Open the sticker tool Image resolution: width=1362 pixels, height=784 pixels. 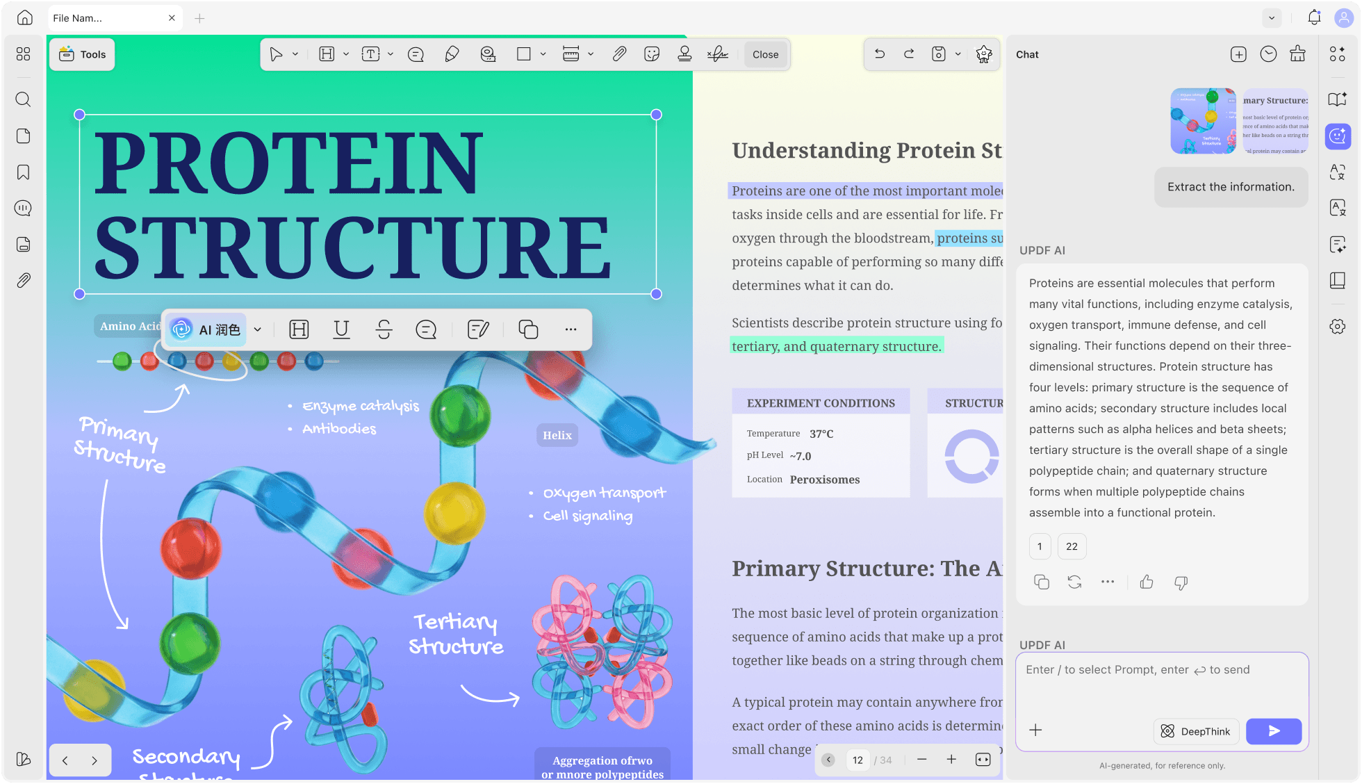point(652,54)
